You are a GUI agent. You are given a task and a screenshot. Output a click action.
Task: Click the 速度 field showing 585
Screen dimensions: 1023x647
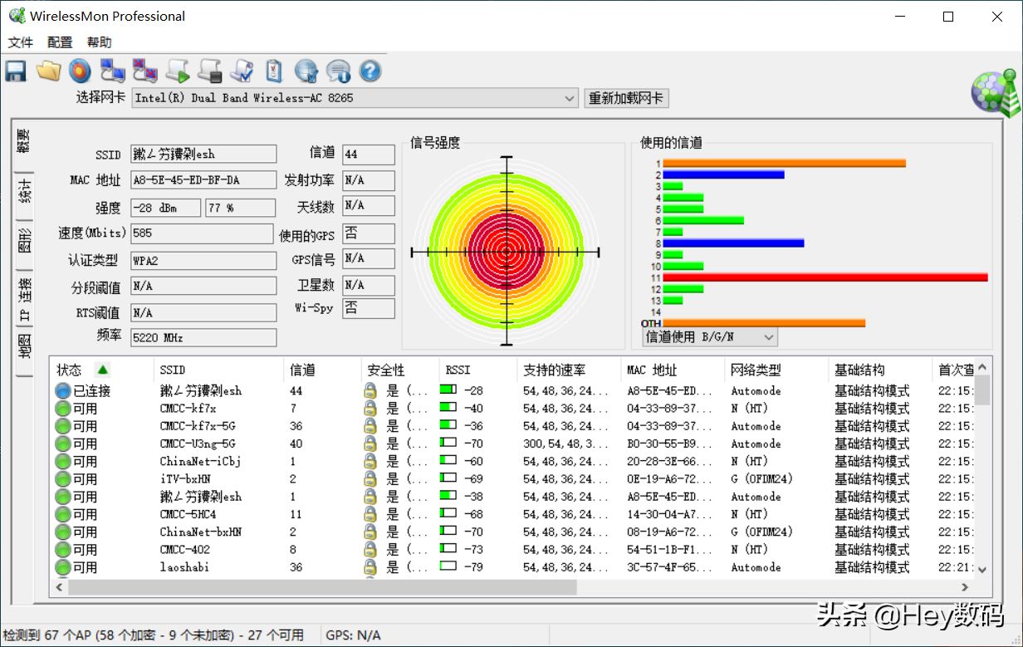pyautogui.click(x=202, y=233)
